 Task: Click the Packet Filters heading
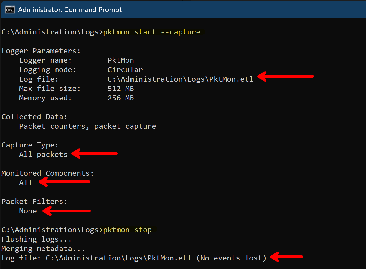coord(34,202)
